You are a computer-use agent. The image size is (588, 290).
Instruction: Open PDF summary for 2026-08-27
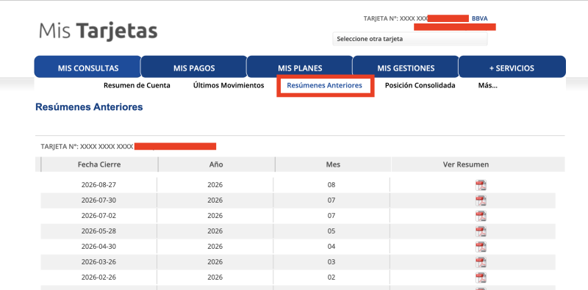(x=481, y=185)
